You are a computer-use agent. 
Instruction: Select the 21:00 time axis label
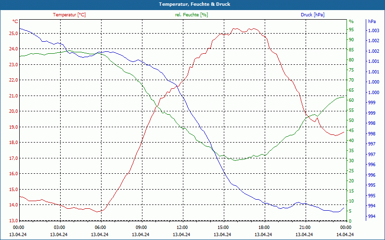(x=305, y=228)
